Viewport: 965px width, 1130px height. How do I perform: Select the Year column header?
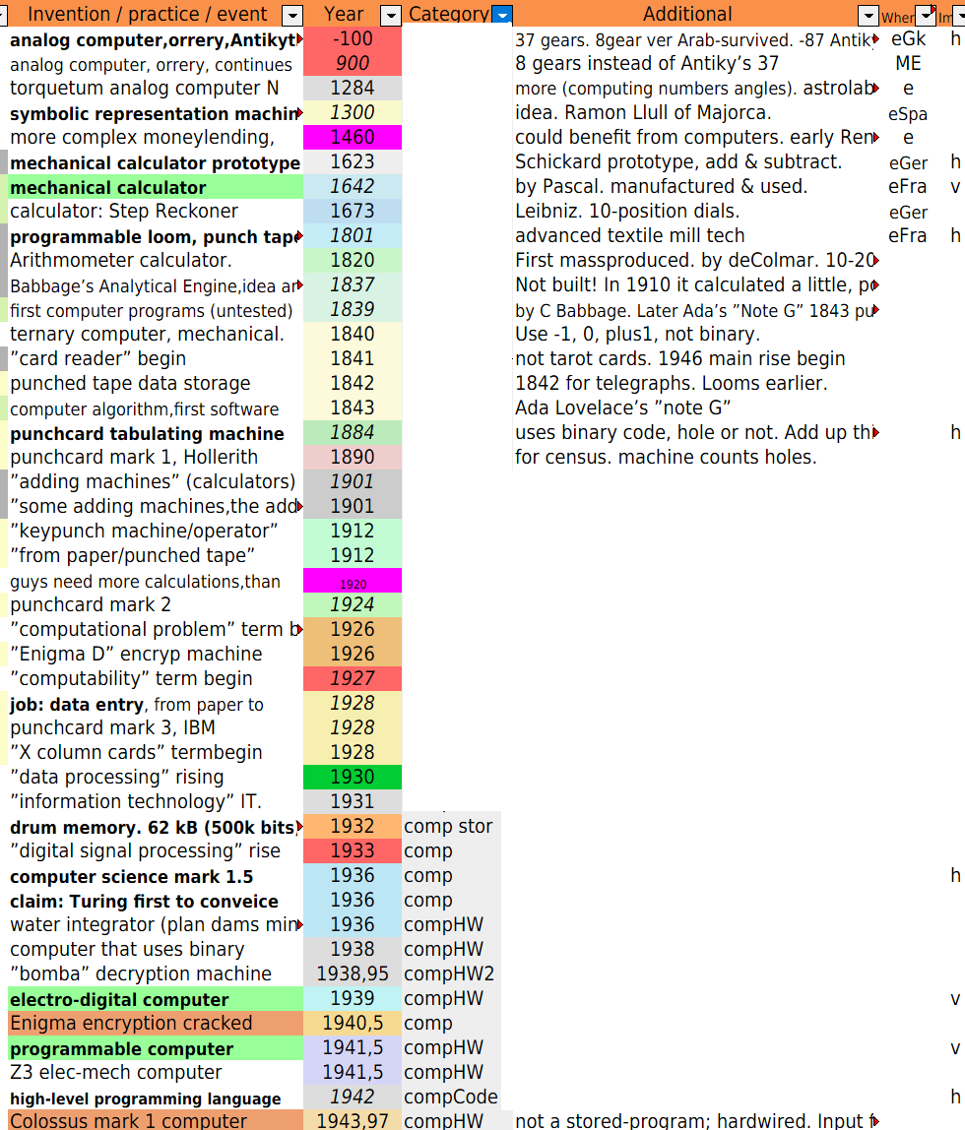click(344, 15)
